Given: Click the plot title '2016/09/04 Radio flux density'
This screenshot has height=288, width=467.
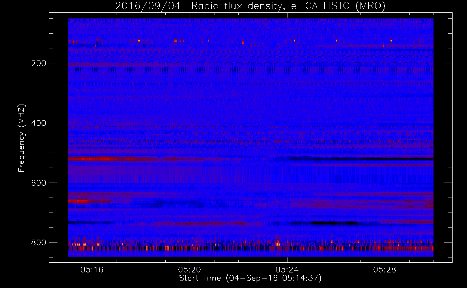Looking at the screenshot, I should point(251,6).
